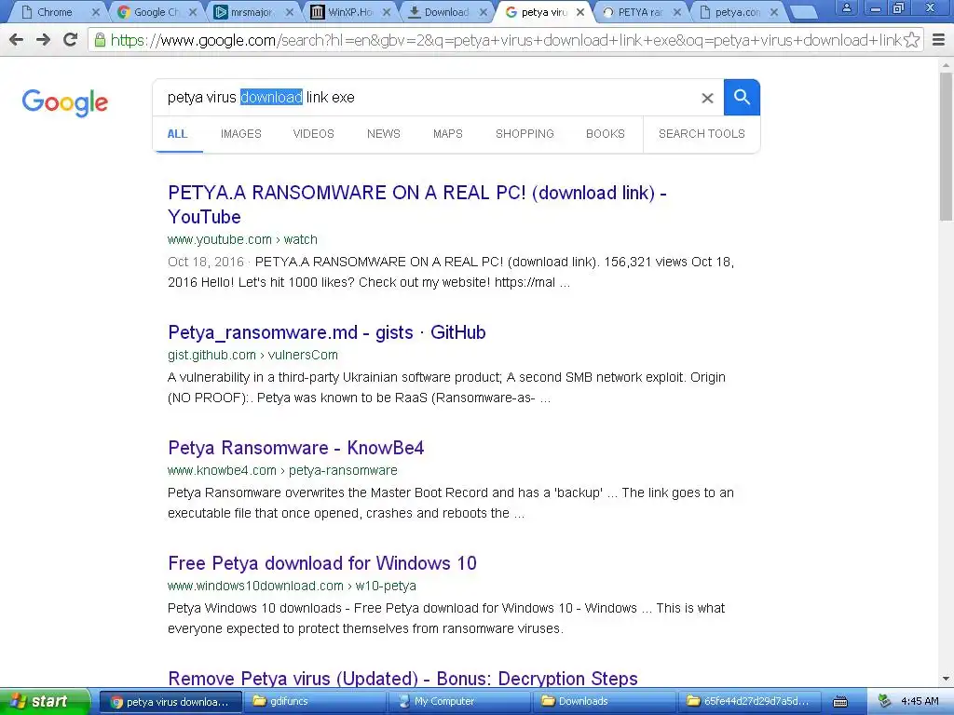Open the Chrome hamburger menu
The height and width of the screenshot is (715, 954).
(x=939, y=40)
